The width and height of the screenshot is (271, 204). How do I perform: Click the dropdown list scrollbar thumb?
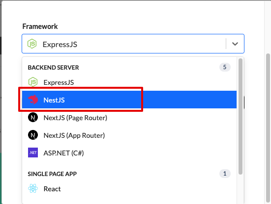coord(241,117)
